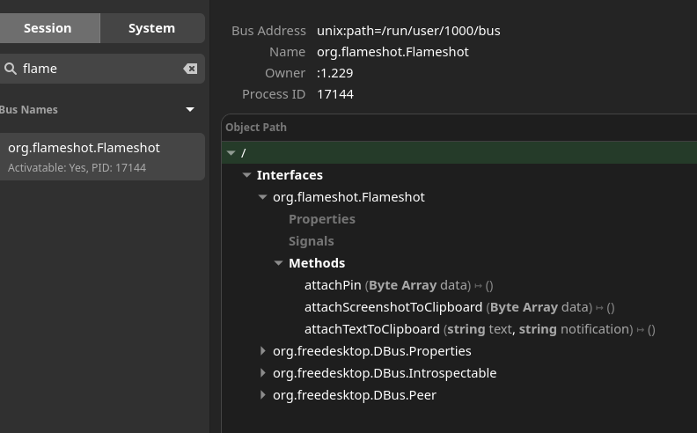Expand org.freedesktop.DBus.Introspectable interface

263,373
